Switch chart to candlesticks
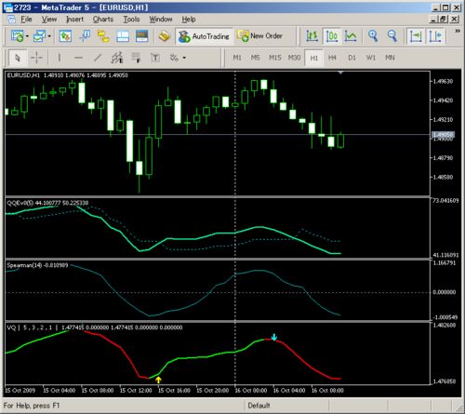The image size is (465, 414). 332,36
